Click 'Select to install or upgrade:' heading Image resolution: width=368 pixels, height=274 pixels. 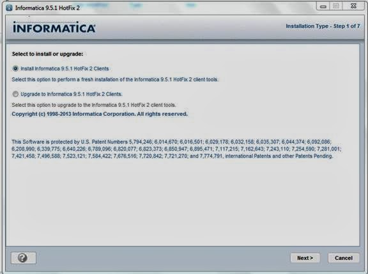click(48, 54)
